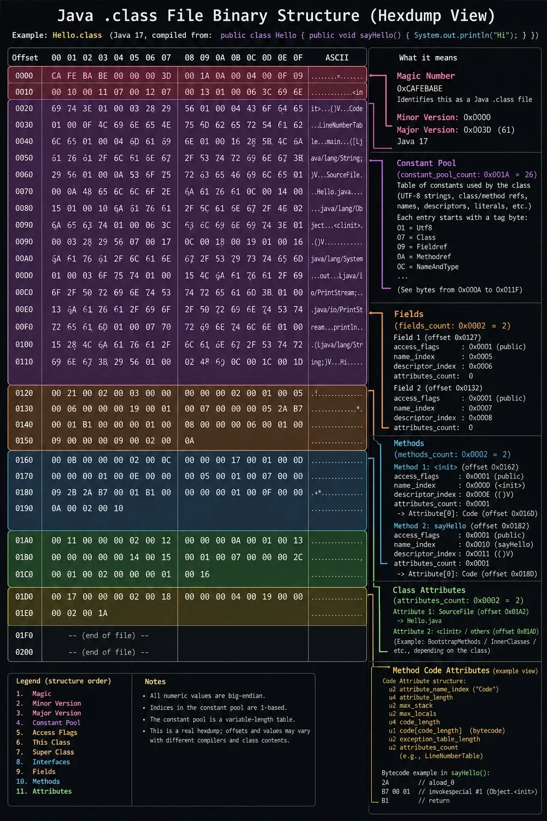Select the 'Hello.class' example file name
Viewport: 547px width, 821px height.
click(x=77, y=35)
